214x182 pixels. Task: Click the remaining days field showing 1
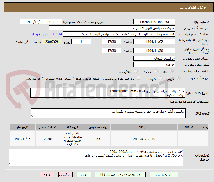tap(81, 42)
